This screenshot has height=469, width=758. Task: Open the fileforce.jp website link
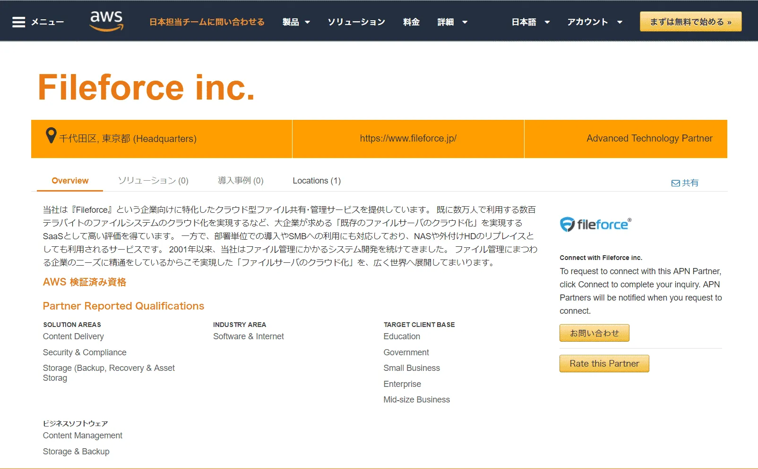tap(408, 139)
